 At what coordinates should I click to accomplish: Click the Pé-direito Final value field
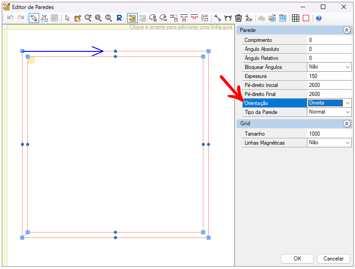coord(329,94)
